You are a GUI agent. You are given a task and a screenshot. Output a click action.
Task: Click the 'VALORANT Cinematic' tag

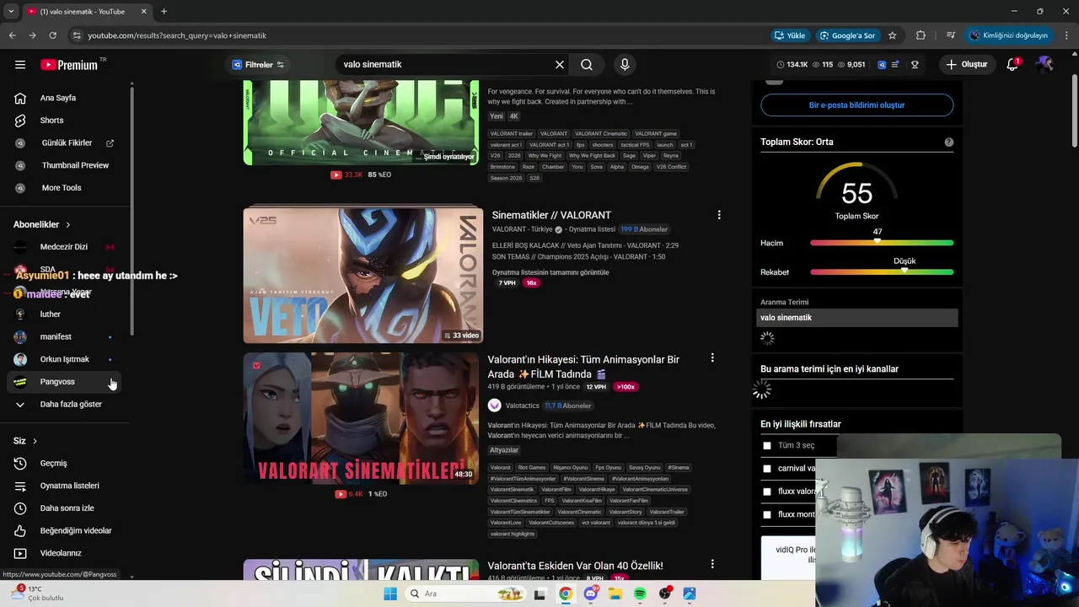tap(601, 133)
